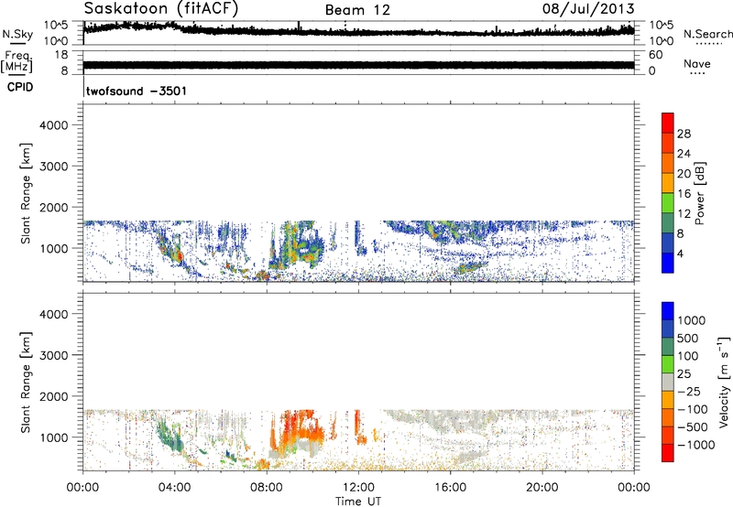Select the Power [dB] colorbar title

coord(699,193)
